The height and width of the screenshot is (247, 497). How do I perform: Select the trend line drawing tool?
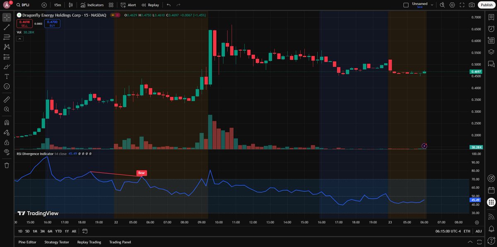[x=7, y=27]
